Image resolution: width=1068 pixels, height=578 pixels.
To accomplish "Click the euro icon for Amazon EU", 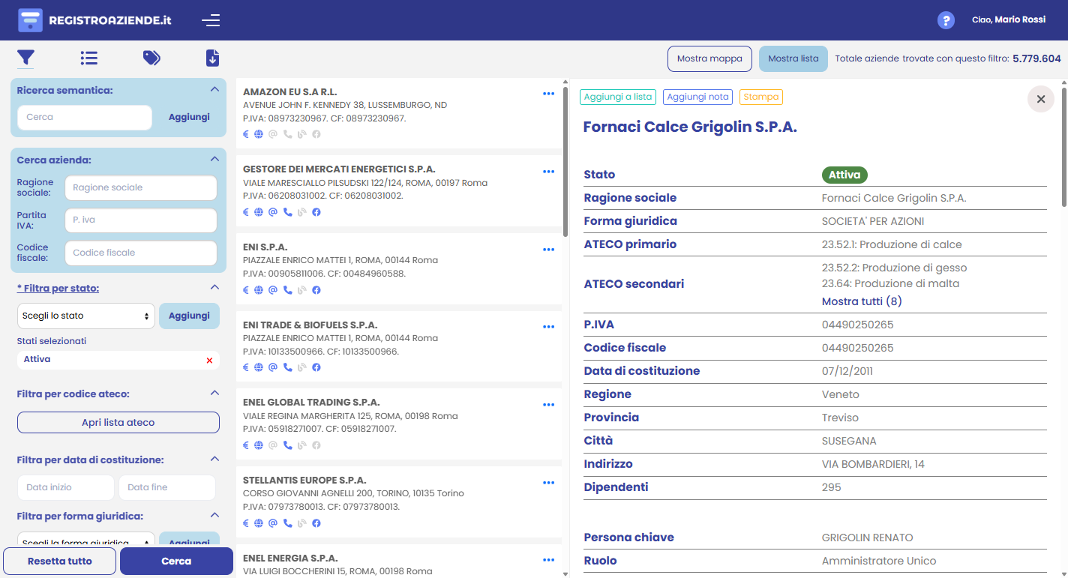I will point(245,134).
